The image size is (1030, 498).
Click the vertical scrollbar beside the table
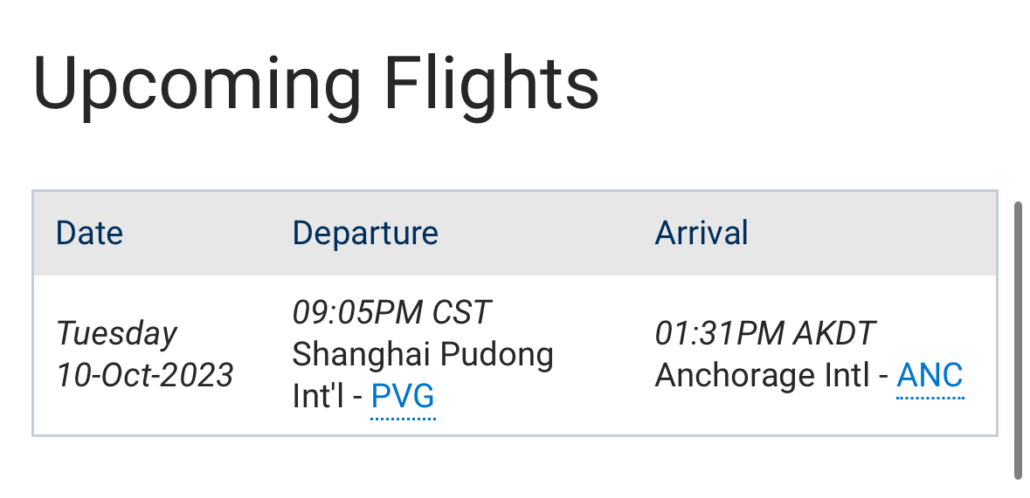click(x=1018, y=340)
